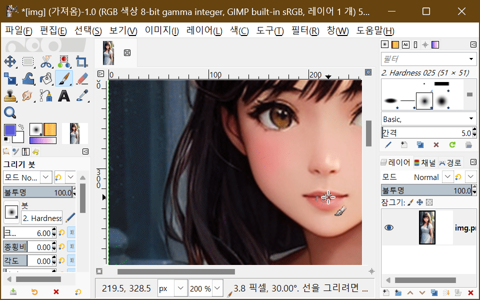Select the Text tool
This screenshot has height=300, width=480.
[64, 96]
